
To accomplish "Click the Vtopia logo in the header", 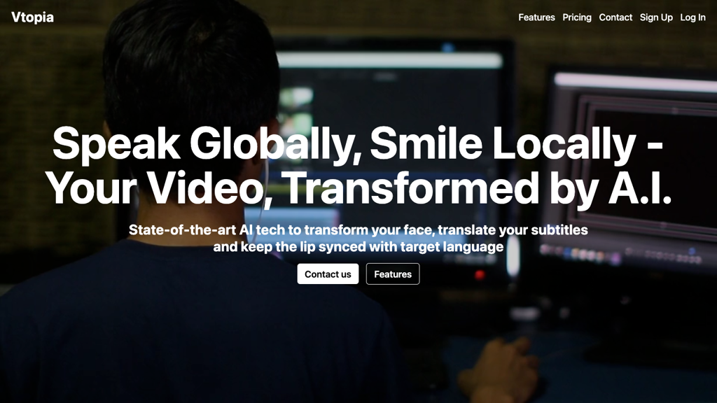I will click(32, 17).
